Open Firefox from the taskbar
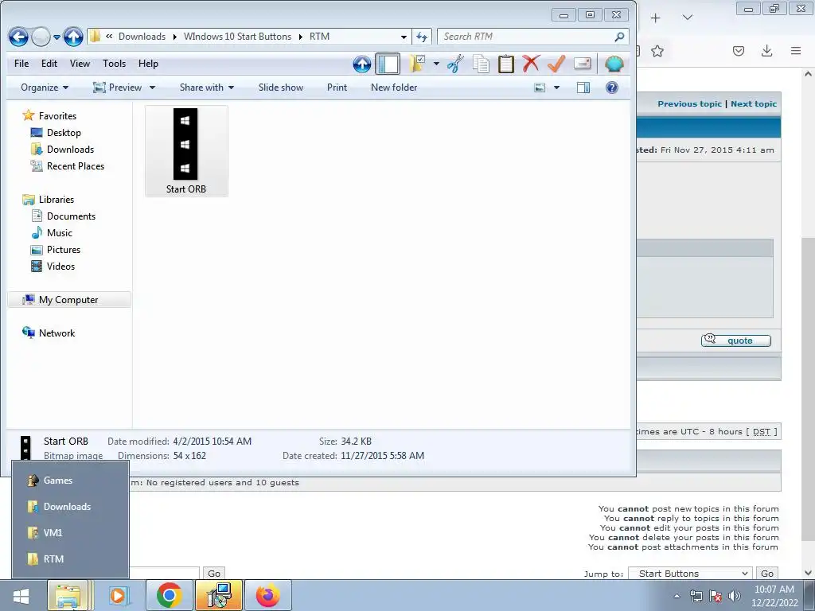 [x=267, y=595]
